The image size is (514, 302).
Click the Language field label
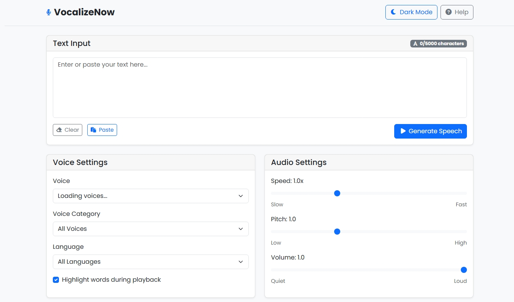click(68, 246)
